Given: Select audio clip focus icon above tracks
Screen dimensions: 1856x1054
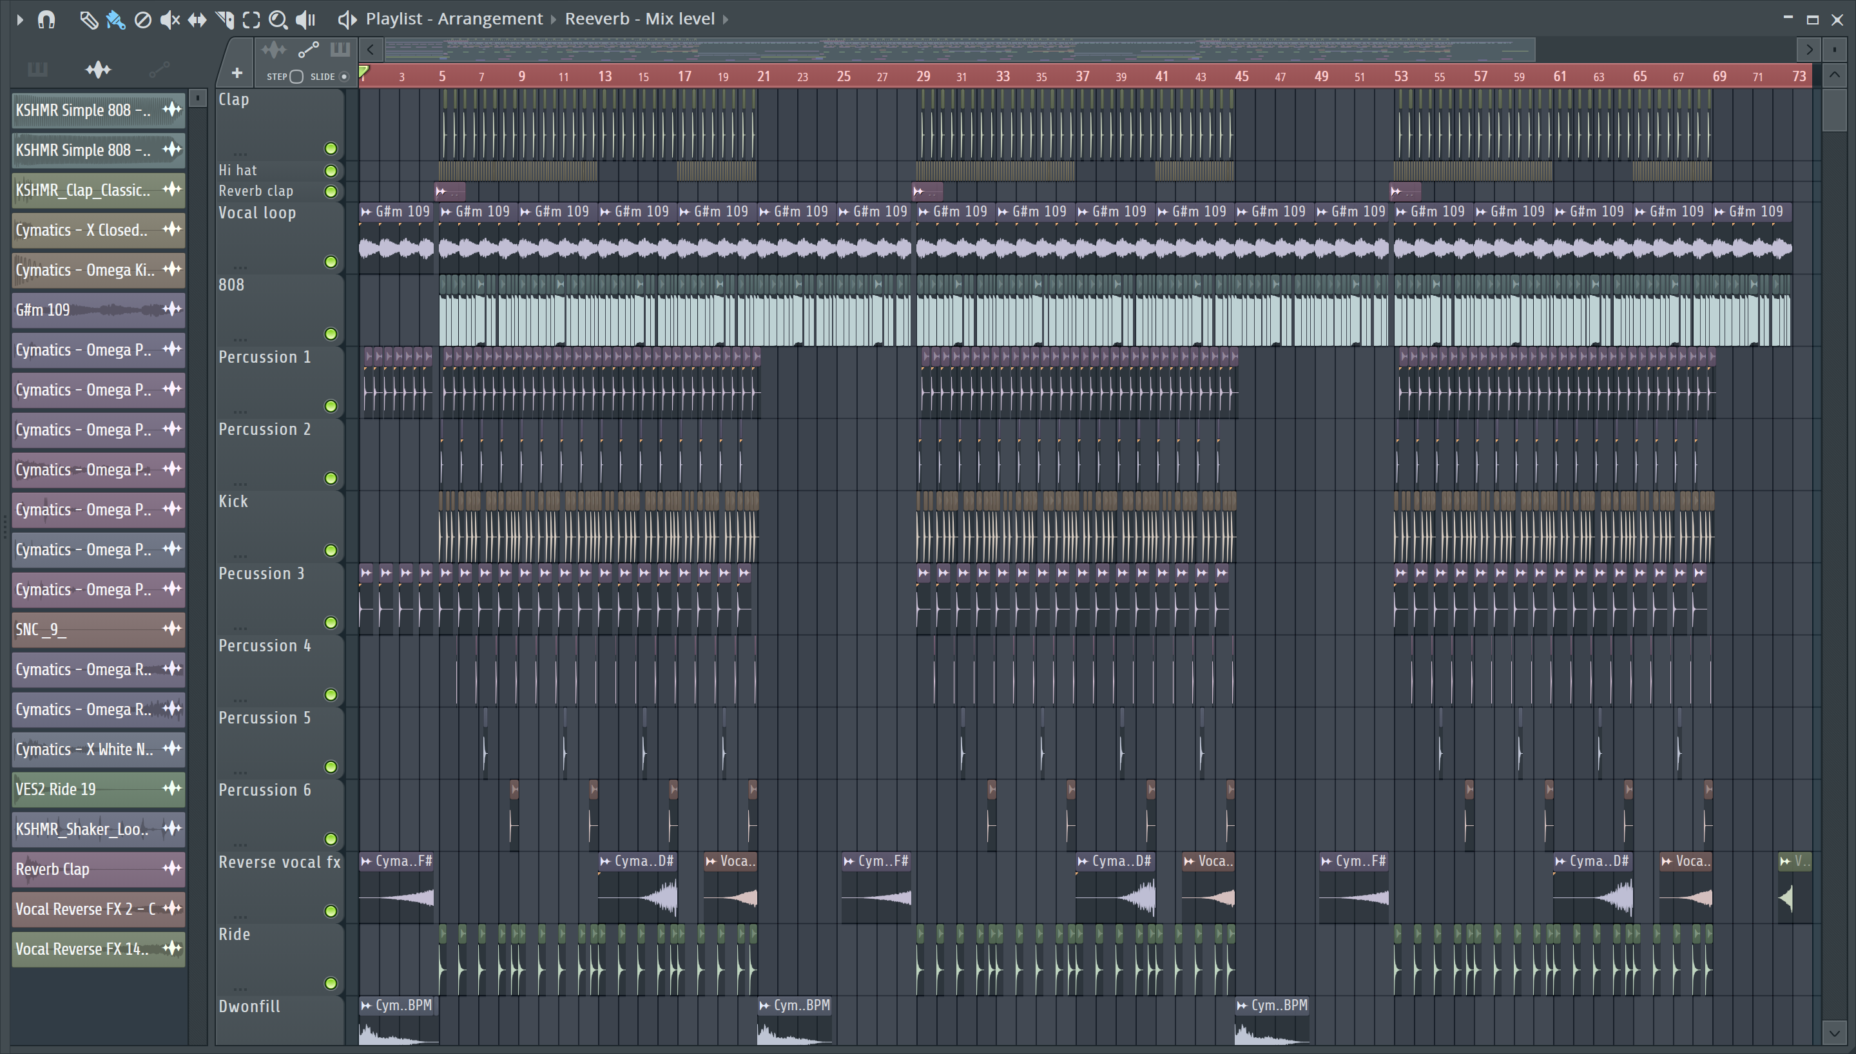Looking at the screenshot, I should tap(274, 50).
